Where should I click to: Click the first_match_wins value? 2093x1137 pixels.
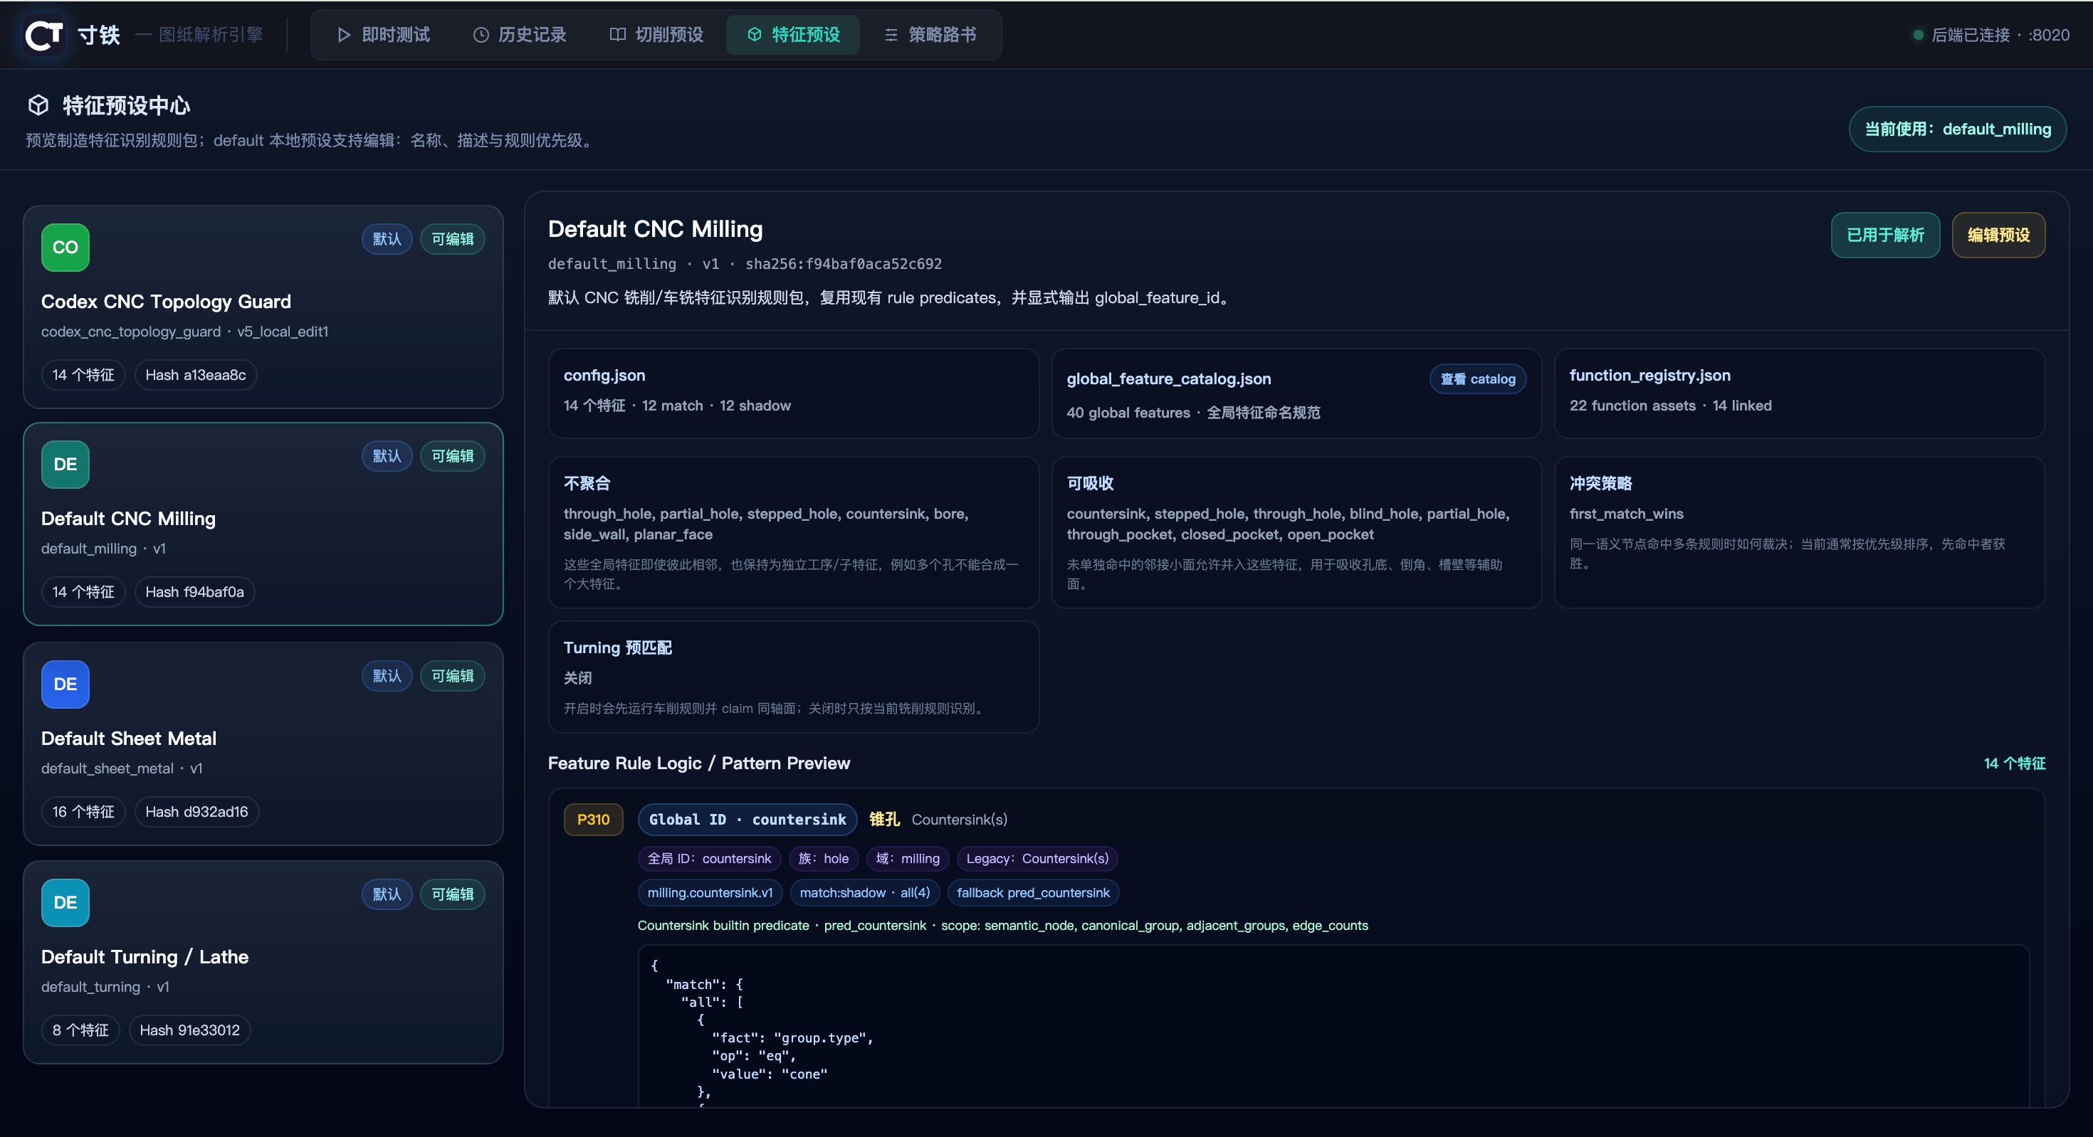[1627, 514]
